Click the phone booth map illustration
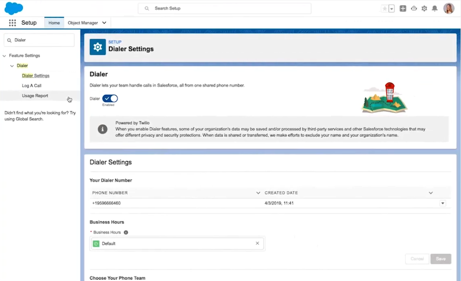Screen dimensions: 461x281 tap(385, 97)
